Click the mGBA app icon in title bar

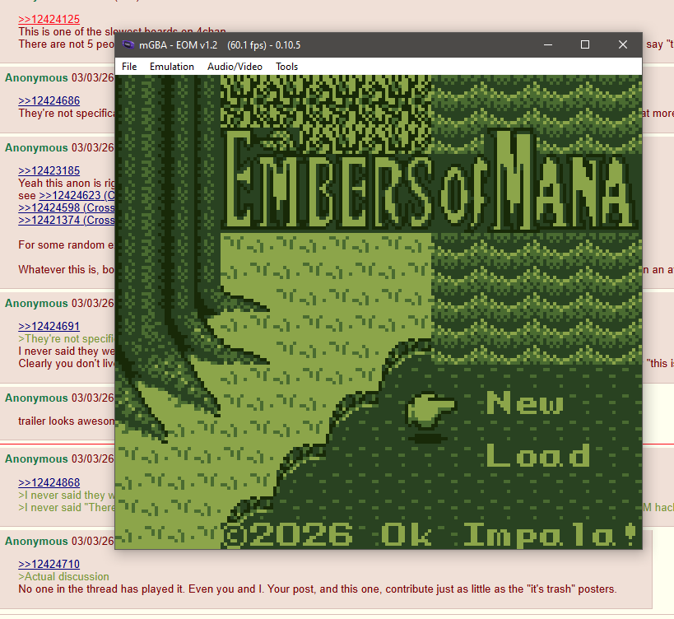[128, 45]
